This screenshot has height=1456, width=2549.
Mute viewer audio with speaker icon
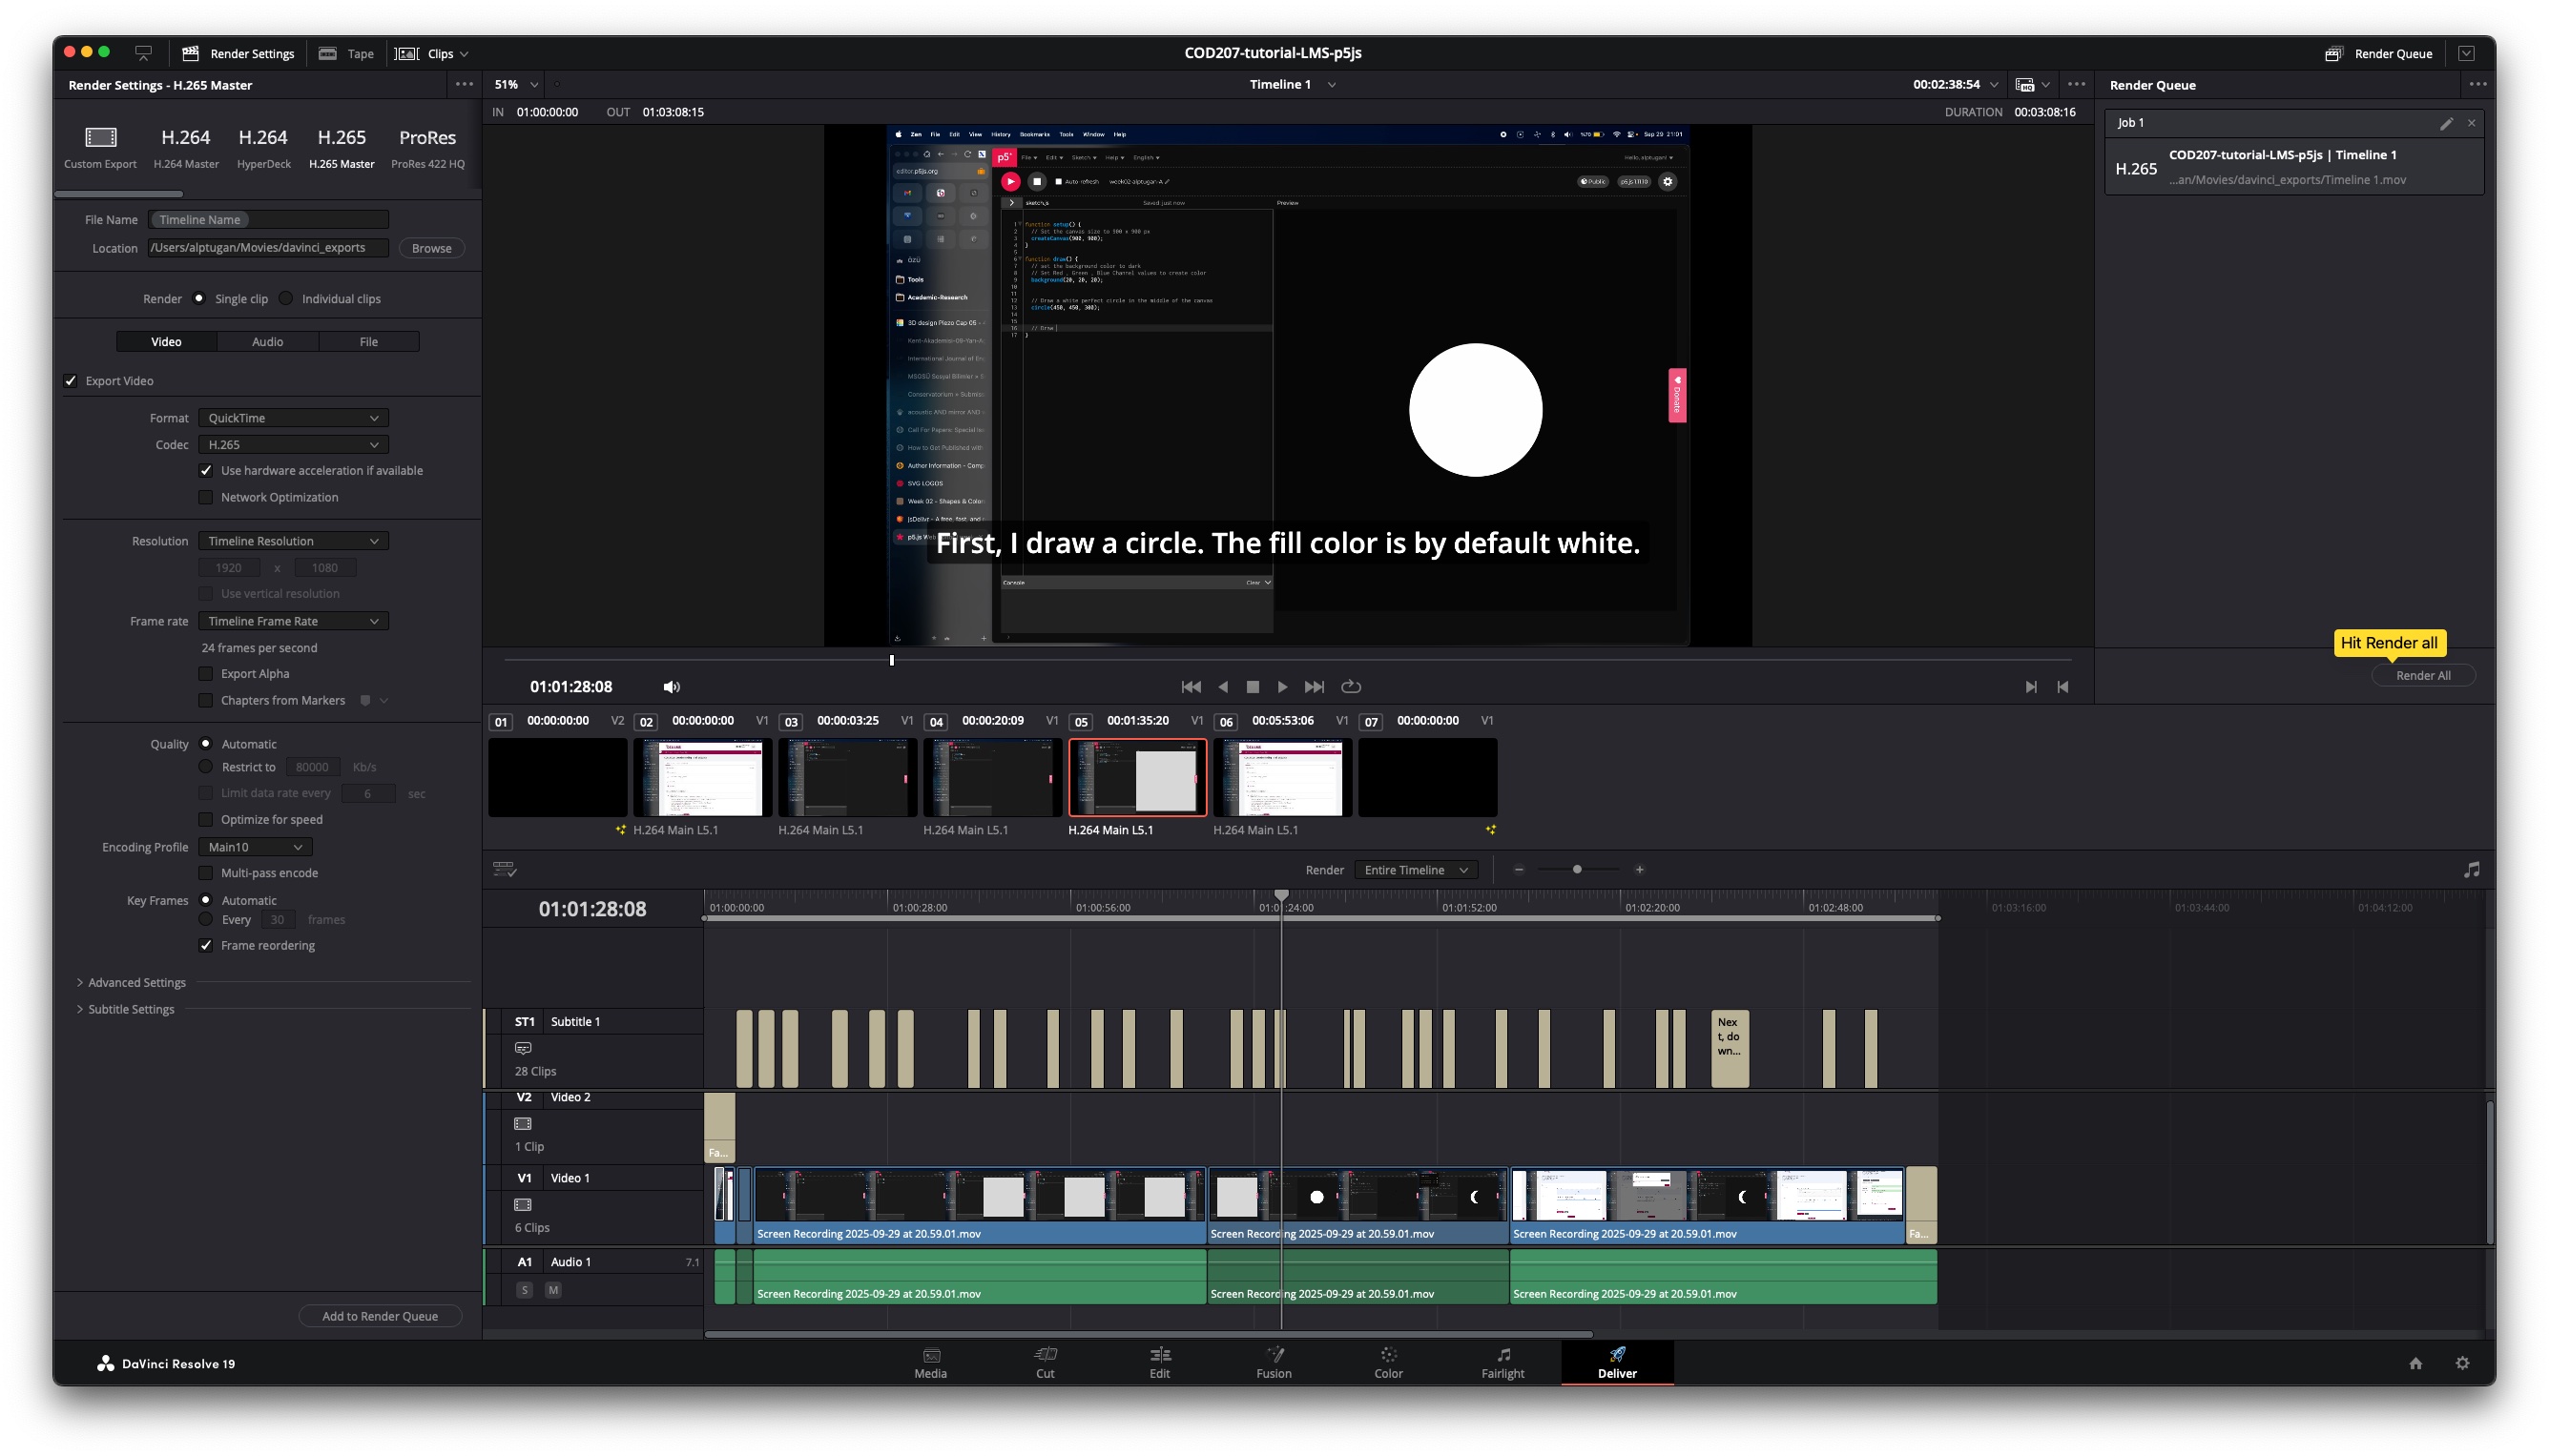click(672, 687)
